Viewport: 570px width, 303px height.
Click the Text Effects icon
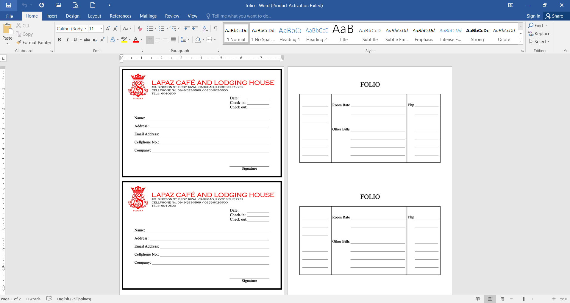tap(113, 40)
